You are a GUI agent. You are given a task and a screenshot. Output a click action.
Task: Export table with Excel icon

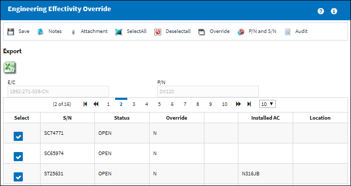click(x=10, y=67)
